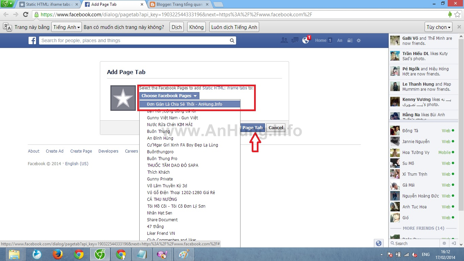
Task: Switch to Blogger: Trang tổng quan tab
Action: [x=179, y=4]
